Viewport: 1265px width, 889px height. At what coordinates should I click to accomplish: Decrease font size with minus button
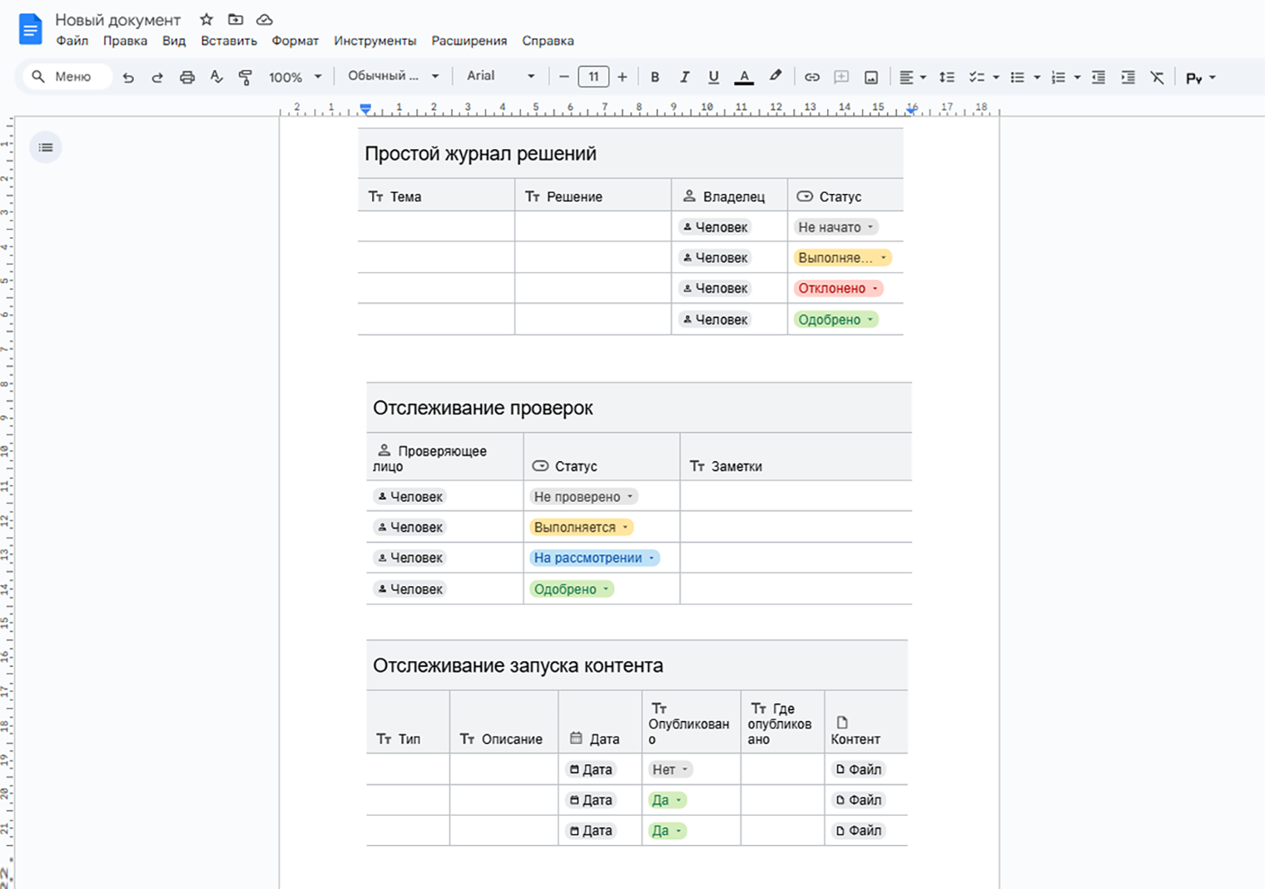(564, 77)
